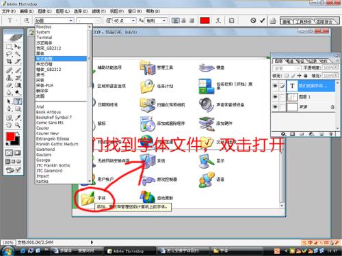342x256 pixels.
Task: Switch to Quick Mask mode
Action: click(x=17, y=153)
